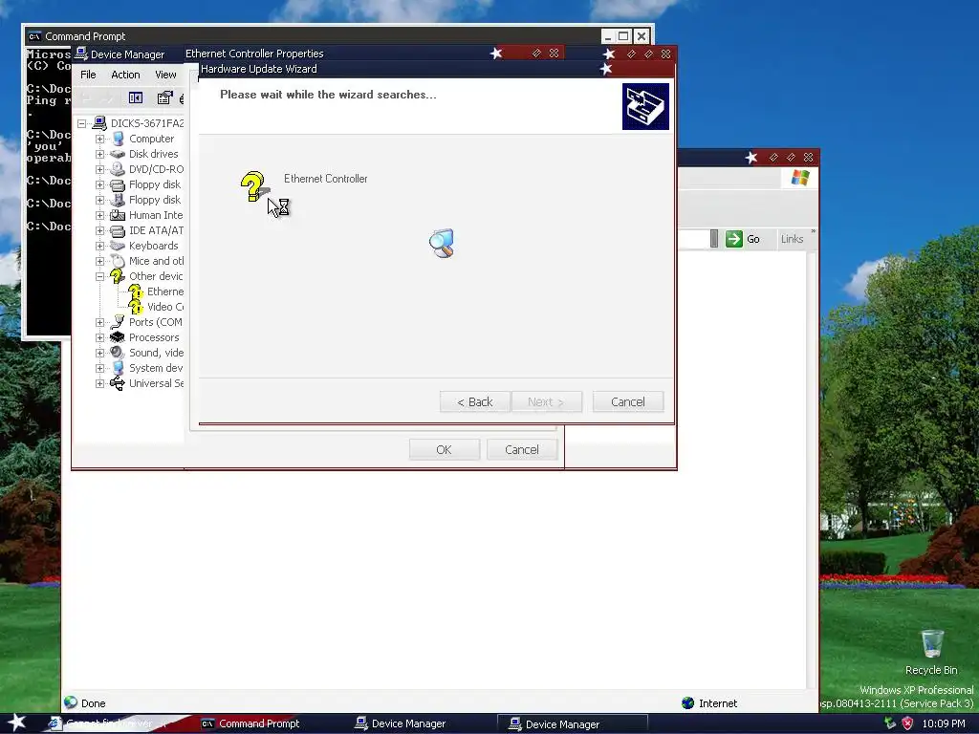Click the Keyboards category icon

coord(118,246)
